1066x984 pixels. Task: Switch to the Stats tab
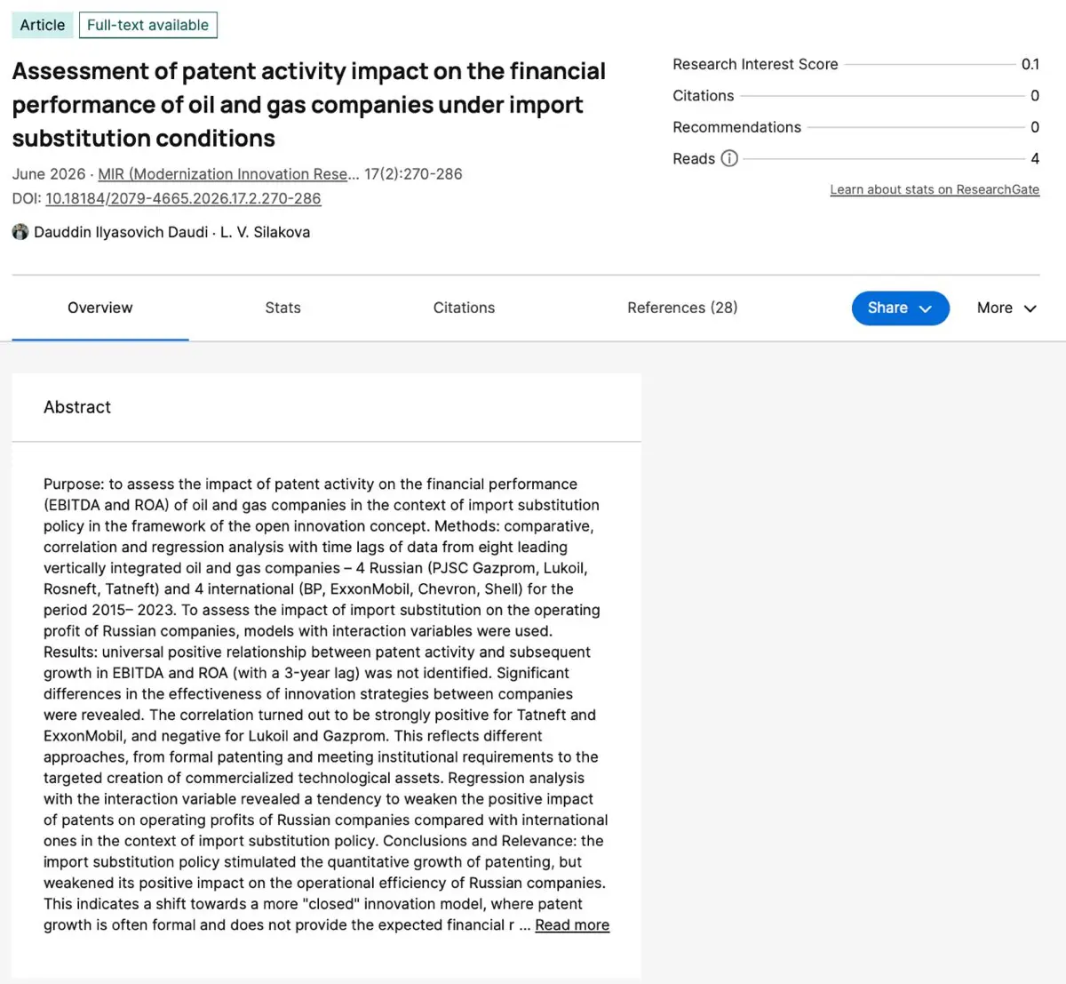coord(282,308)
